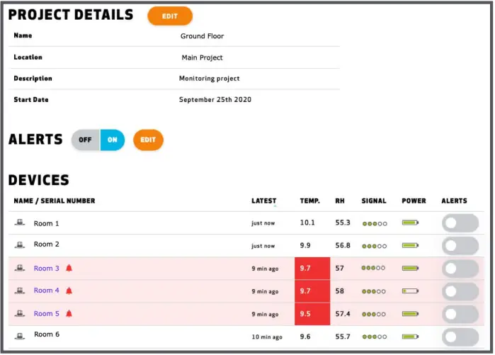Click the 55.3 humidity value

coord(343,222)
